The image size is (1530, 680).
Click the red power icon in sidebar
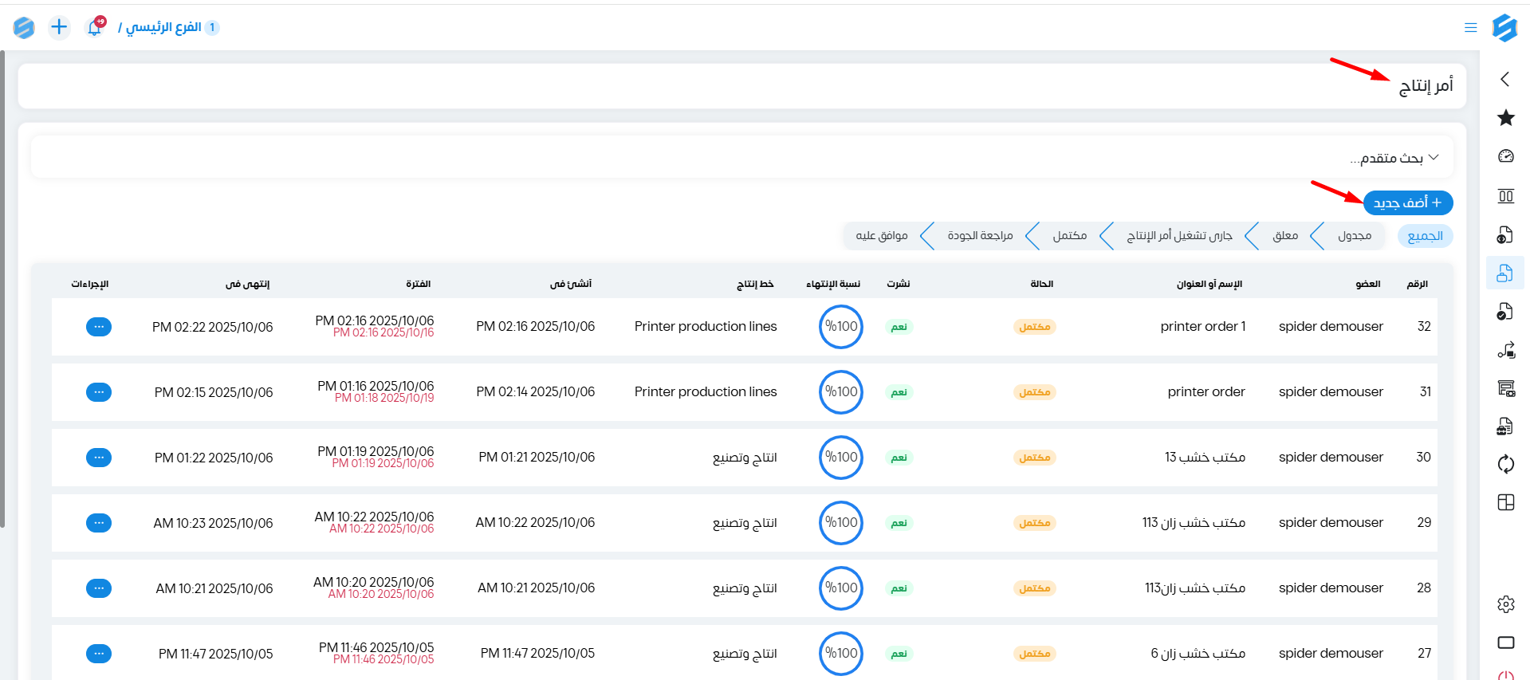point(1505,674)
